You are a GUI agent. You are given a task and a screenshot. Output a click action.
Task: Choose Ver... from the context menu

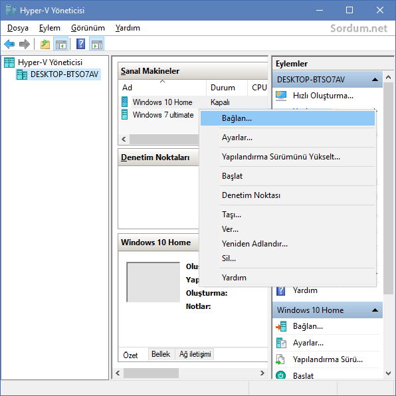(x=288, y=229)
